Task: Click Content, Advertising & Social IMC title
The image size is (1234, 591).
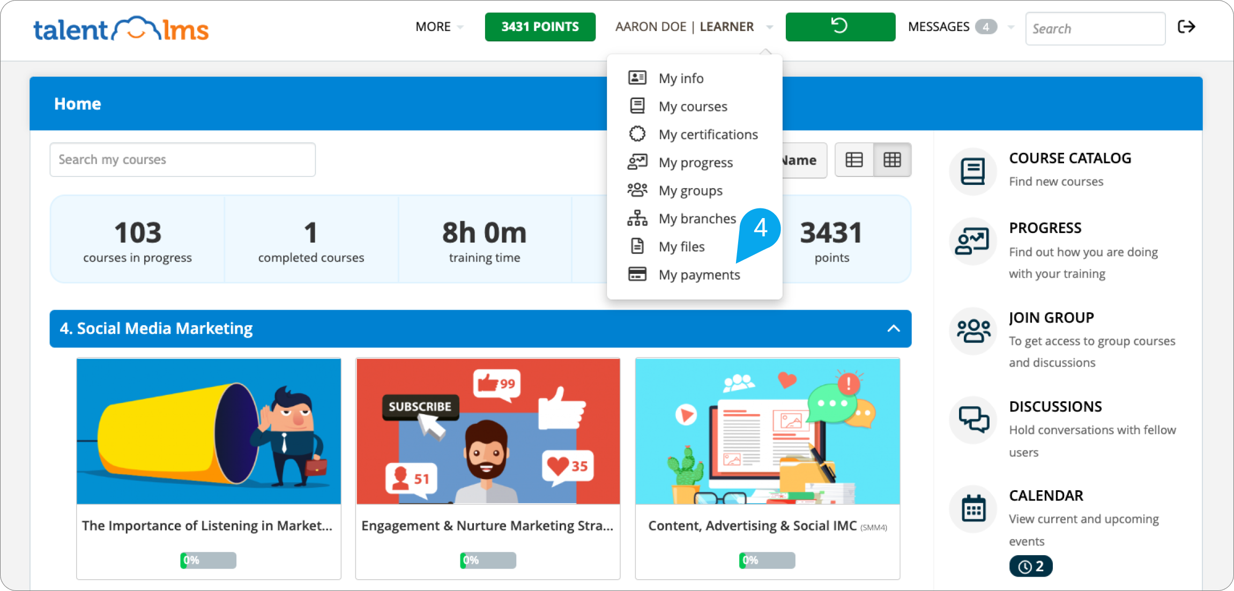Action: (752, 526)
